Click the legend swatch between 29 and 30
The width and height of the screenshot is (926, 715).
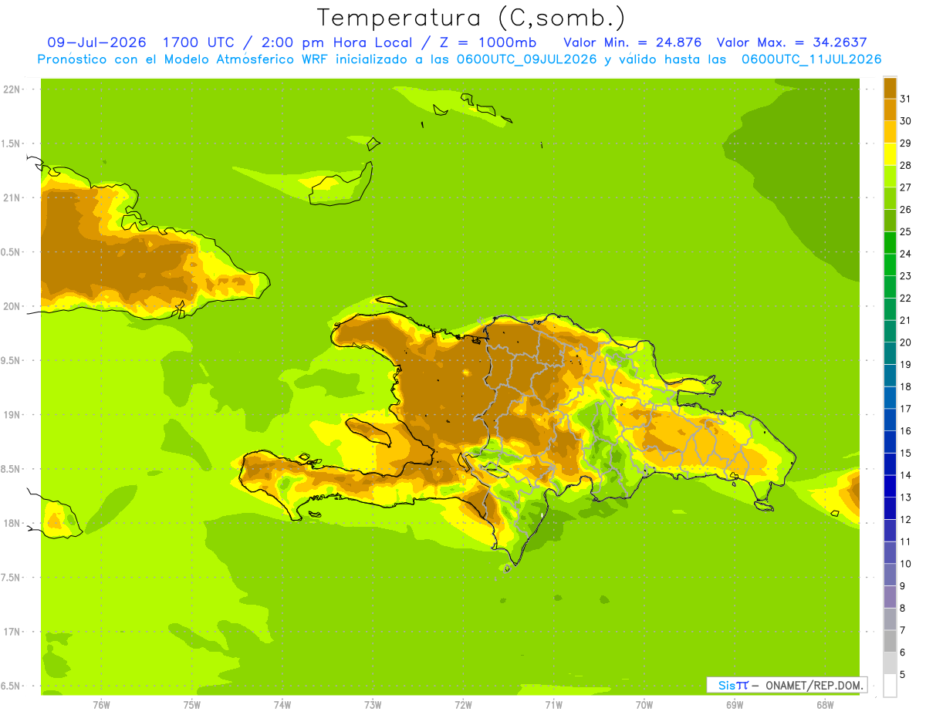pyautogui.click(x=890, y=132)
